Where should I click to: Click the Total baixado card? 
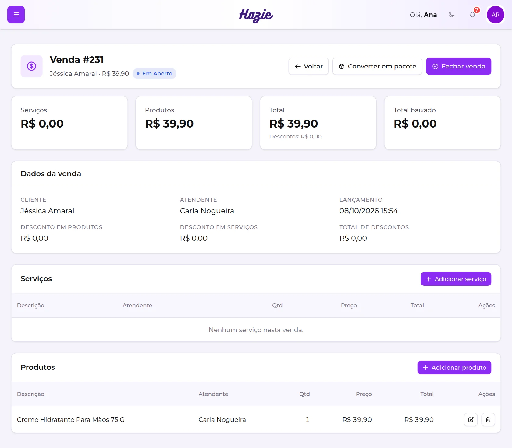443,123
